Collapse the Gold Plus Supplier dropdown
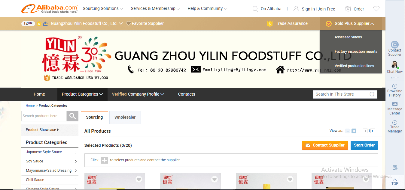405x190 pixels. click(372, 24)
